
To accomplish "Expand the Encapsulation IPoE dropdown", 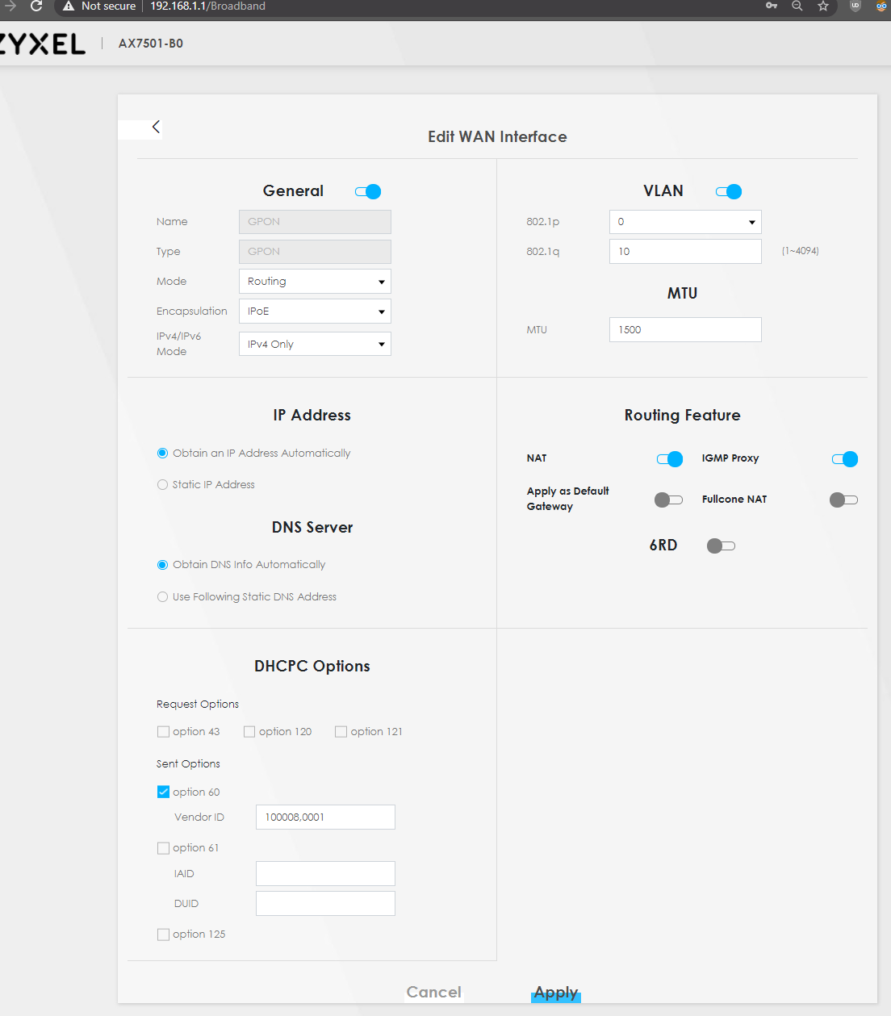I will click(315, 311).
